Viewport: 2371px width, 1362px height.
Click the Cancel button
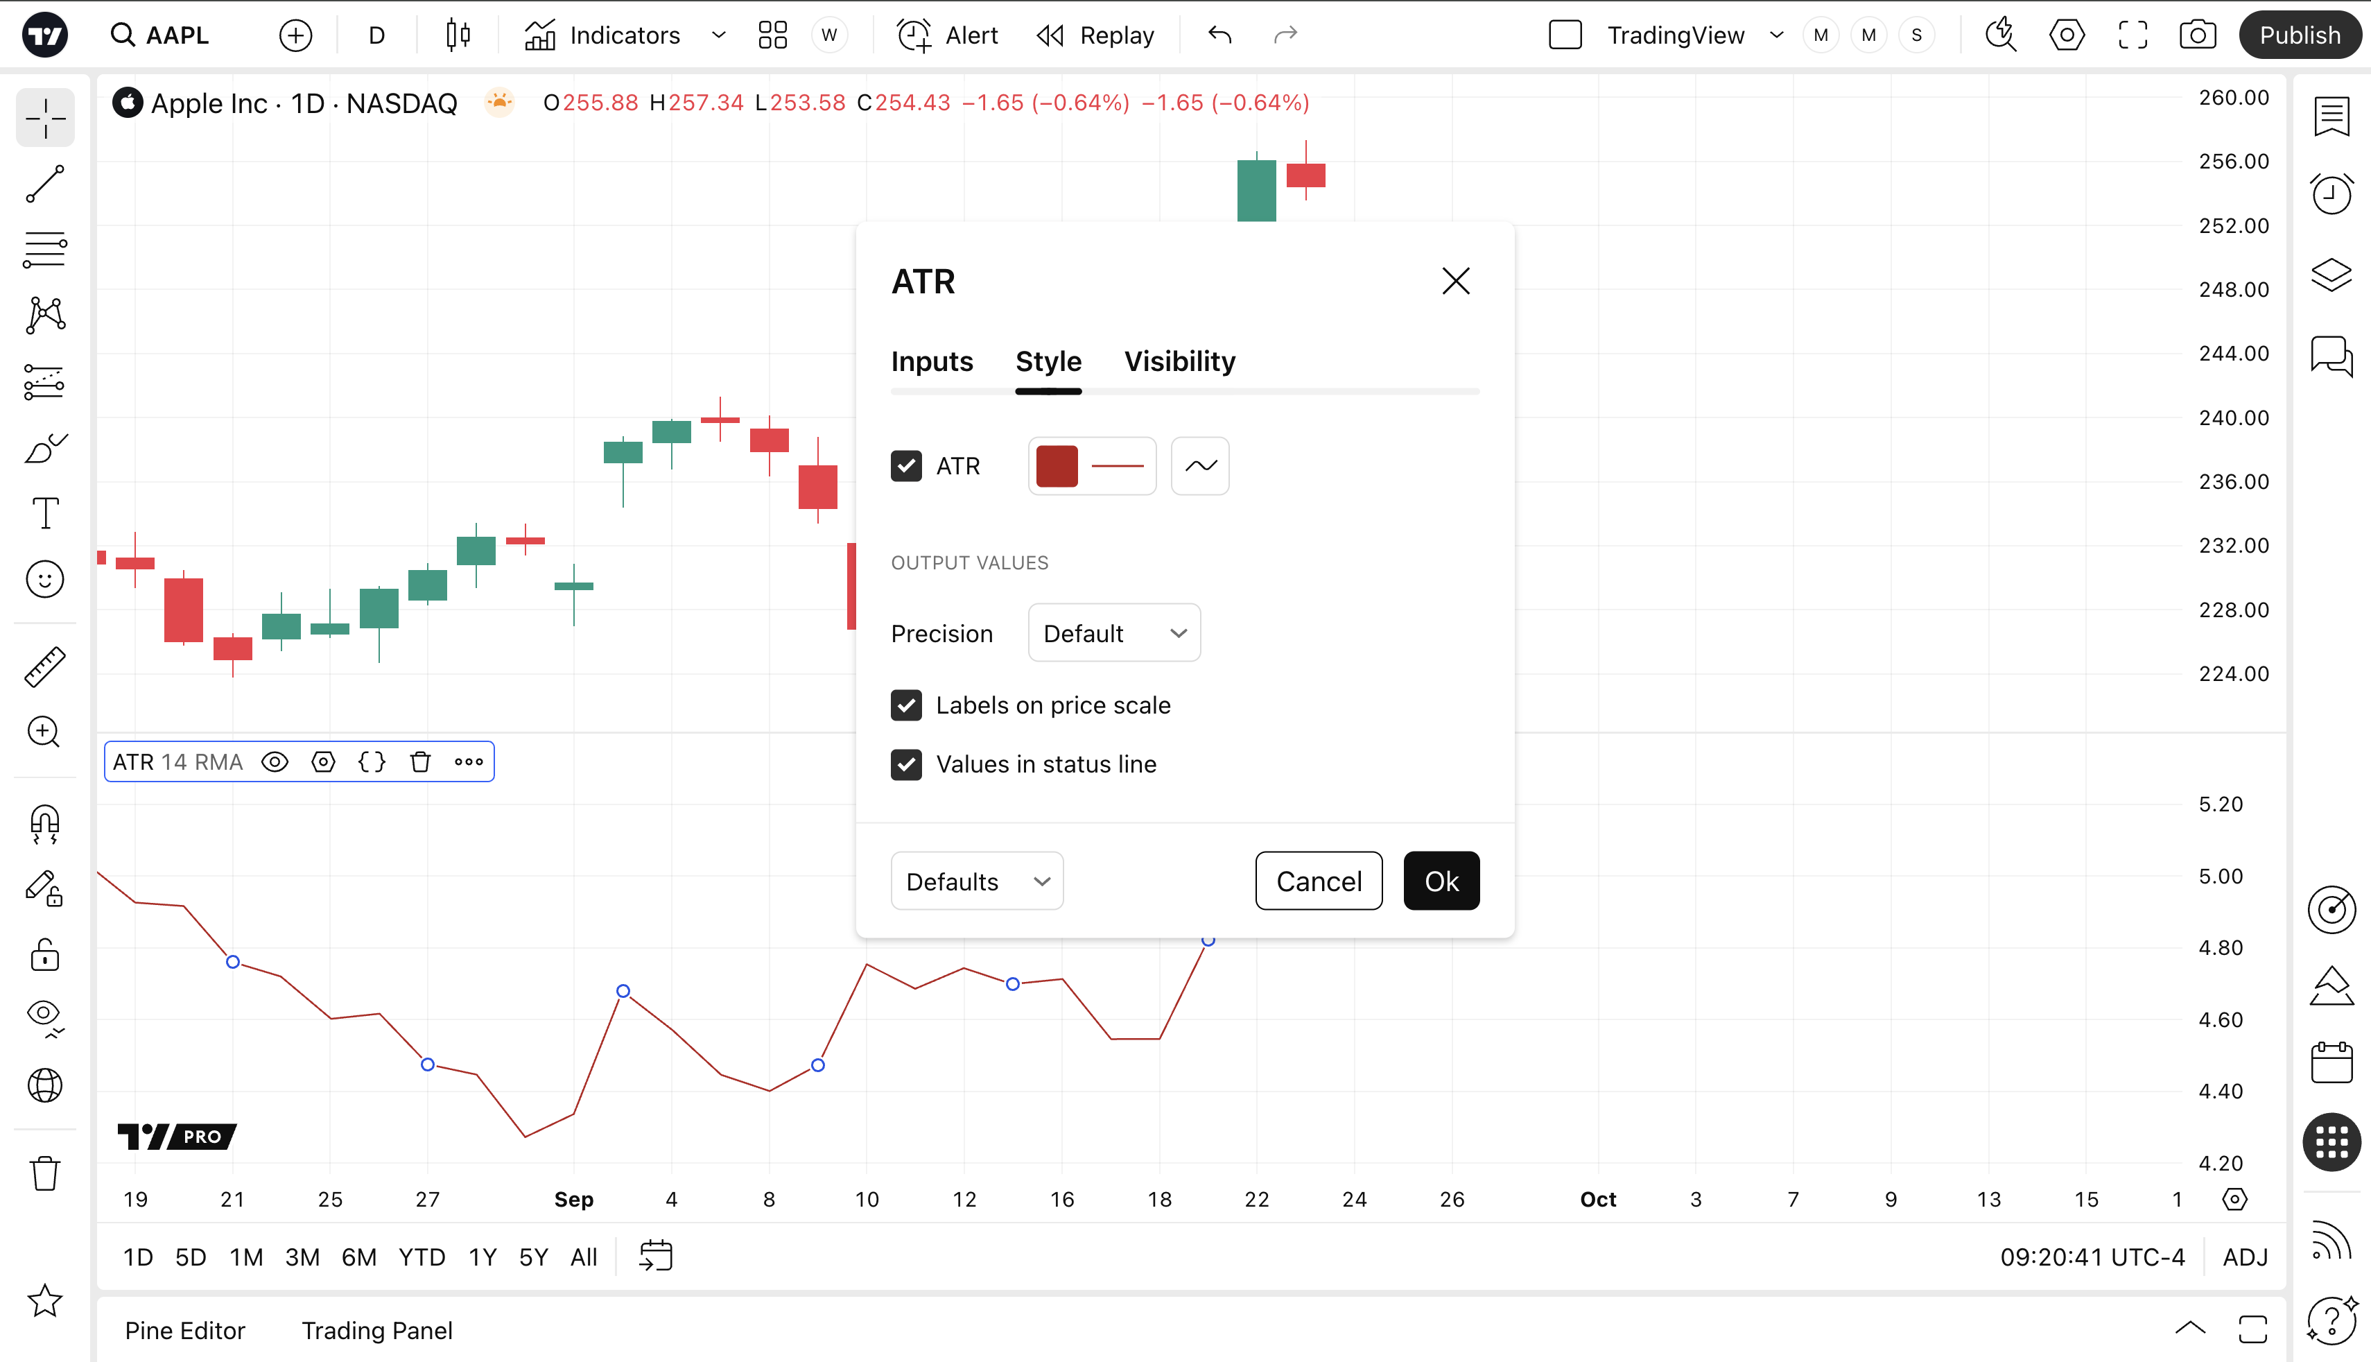pyautogui.click(x=1318, y=881)
